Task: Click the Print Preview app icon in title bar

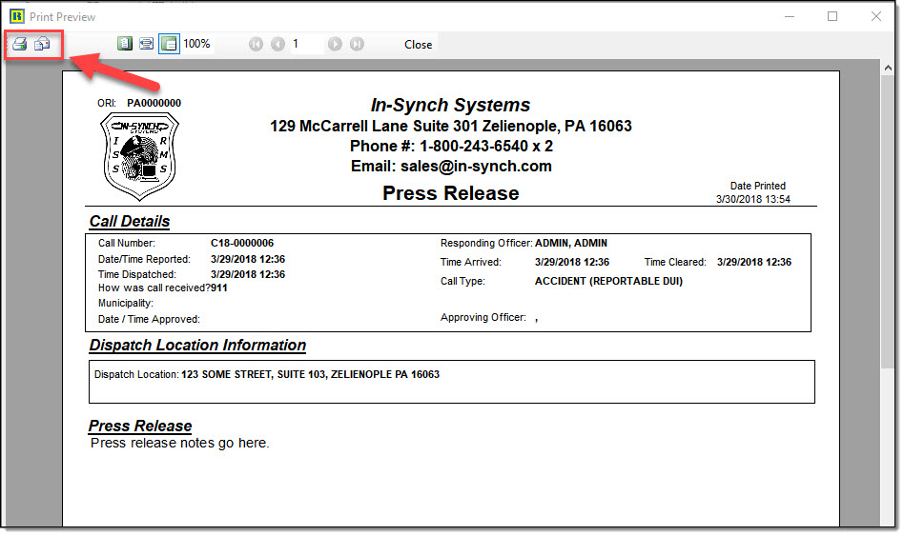Action: pos(16,16)
